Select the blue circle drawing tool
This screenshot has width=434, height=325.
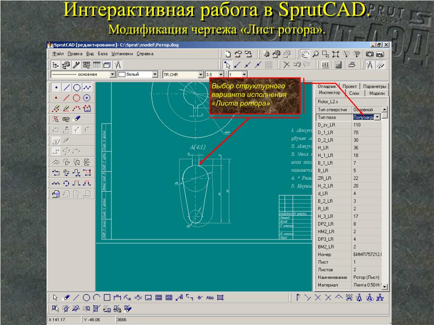tap(77, 88)
